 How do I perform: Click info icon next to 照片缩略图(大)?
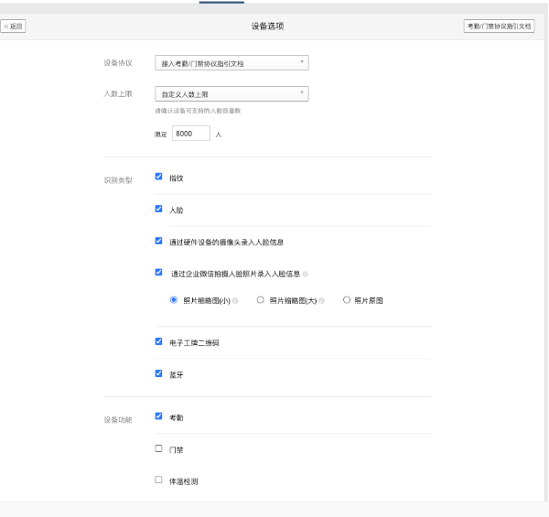pyautogui.click(x=321, y=300)
